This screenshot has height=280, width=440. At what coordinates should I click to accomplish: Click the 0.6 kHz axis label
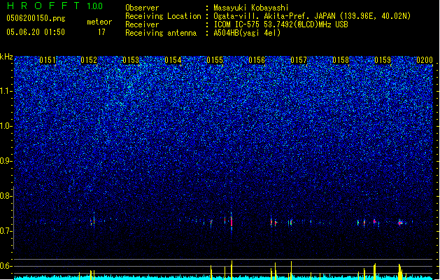(6, 266)
